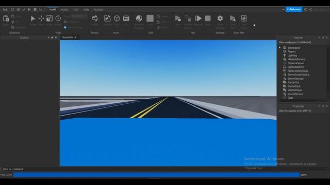Collapse the ribbon with the arrow near Collaborate
This screenshot has height=185, width=330.
283,9
